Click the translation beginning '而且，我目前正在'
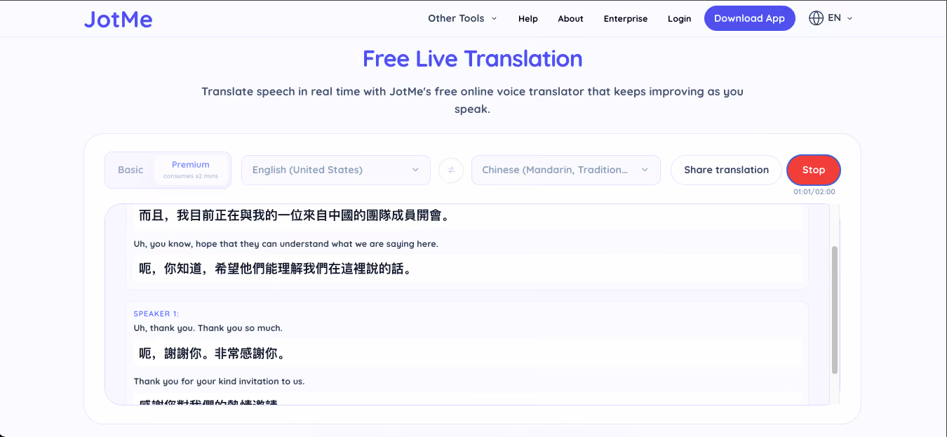The image size is (947, 437). tap(294, 216)
